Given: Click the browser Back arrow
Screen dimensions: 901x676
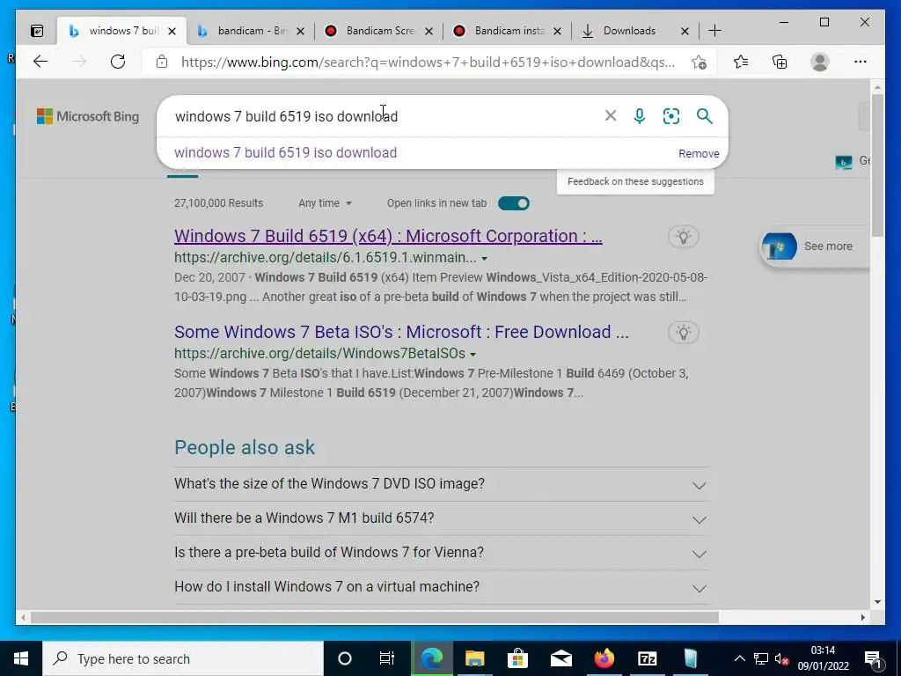Looking at the screenshot, I should (x=40, y=62).
